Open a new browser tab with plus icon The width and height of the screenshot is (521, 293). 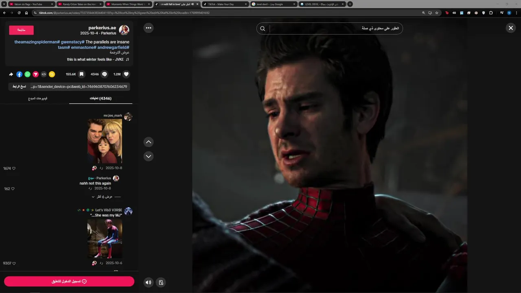[350, 4]
